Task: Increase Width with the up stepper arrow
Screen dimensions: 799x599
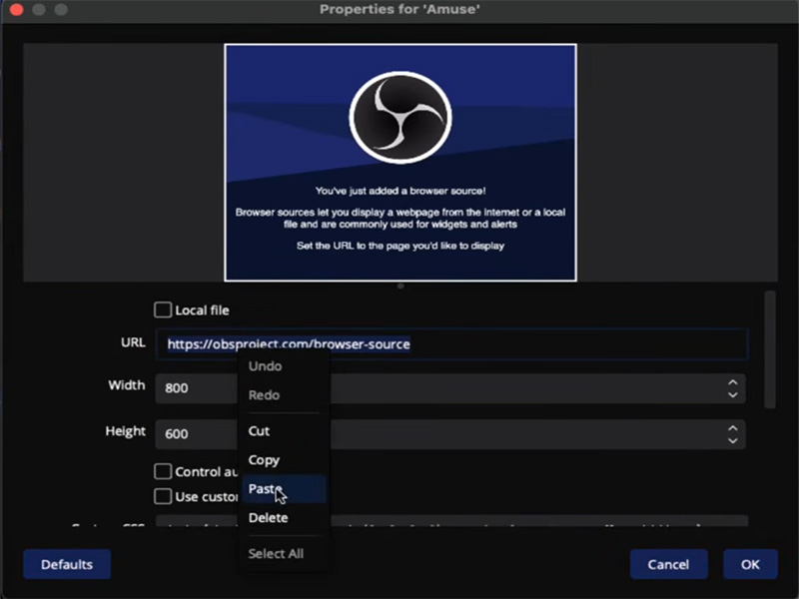Action: (733, 382)
